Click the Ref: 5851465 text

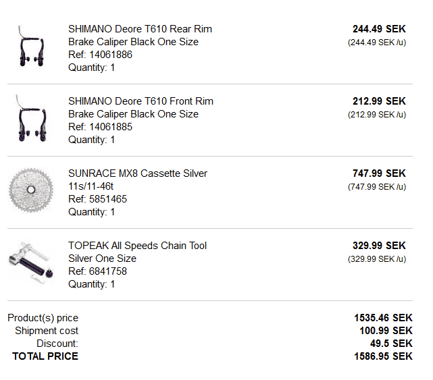pyautogui.click(x=97, y=199)
